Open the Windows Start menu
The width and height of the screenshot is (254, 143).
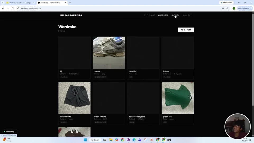[x=85, y=140]
